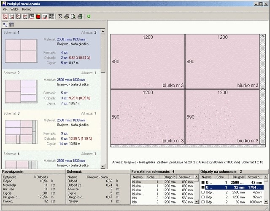Image resolution: width=270 pixels, height=211 pixels.
Task: Open the Widok menu
Action: tap(15, 9)
